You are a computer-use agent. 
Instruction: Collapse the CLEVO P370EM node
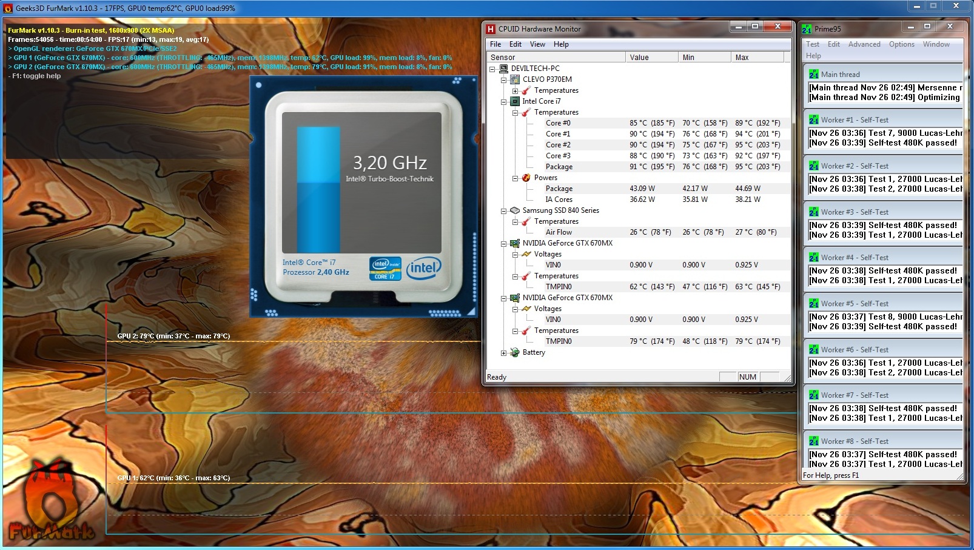(503, 80)
